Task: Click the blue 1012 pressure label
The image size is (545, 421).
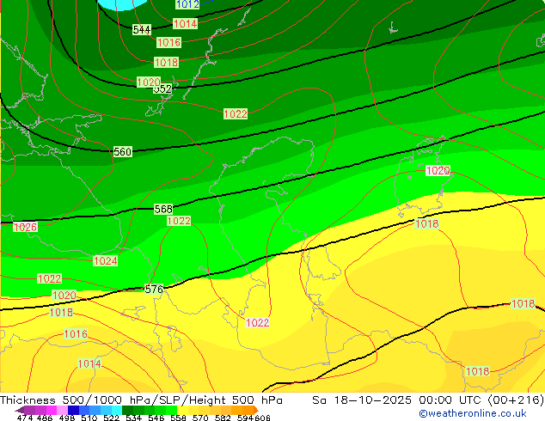Action: [187, 4]
